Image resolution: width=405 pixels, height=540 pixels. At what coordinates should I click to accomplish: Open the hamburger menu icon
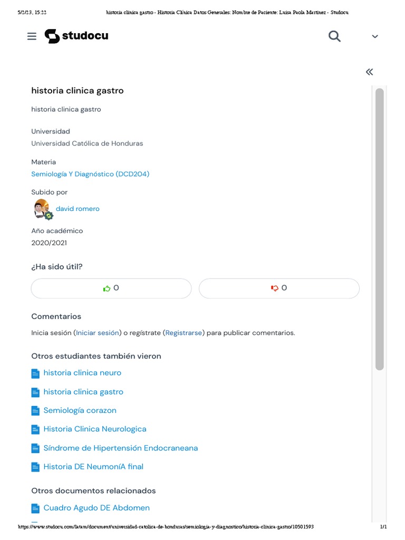pos(32,36)
